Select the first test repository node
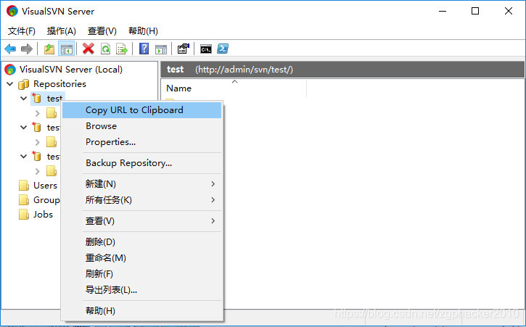Viewport: 526px width, 327px height. (54, 99)
